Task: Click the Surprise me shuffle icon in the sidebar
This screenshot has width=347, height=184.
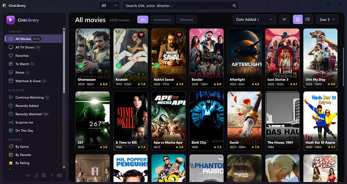Action: point(11,122)
